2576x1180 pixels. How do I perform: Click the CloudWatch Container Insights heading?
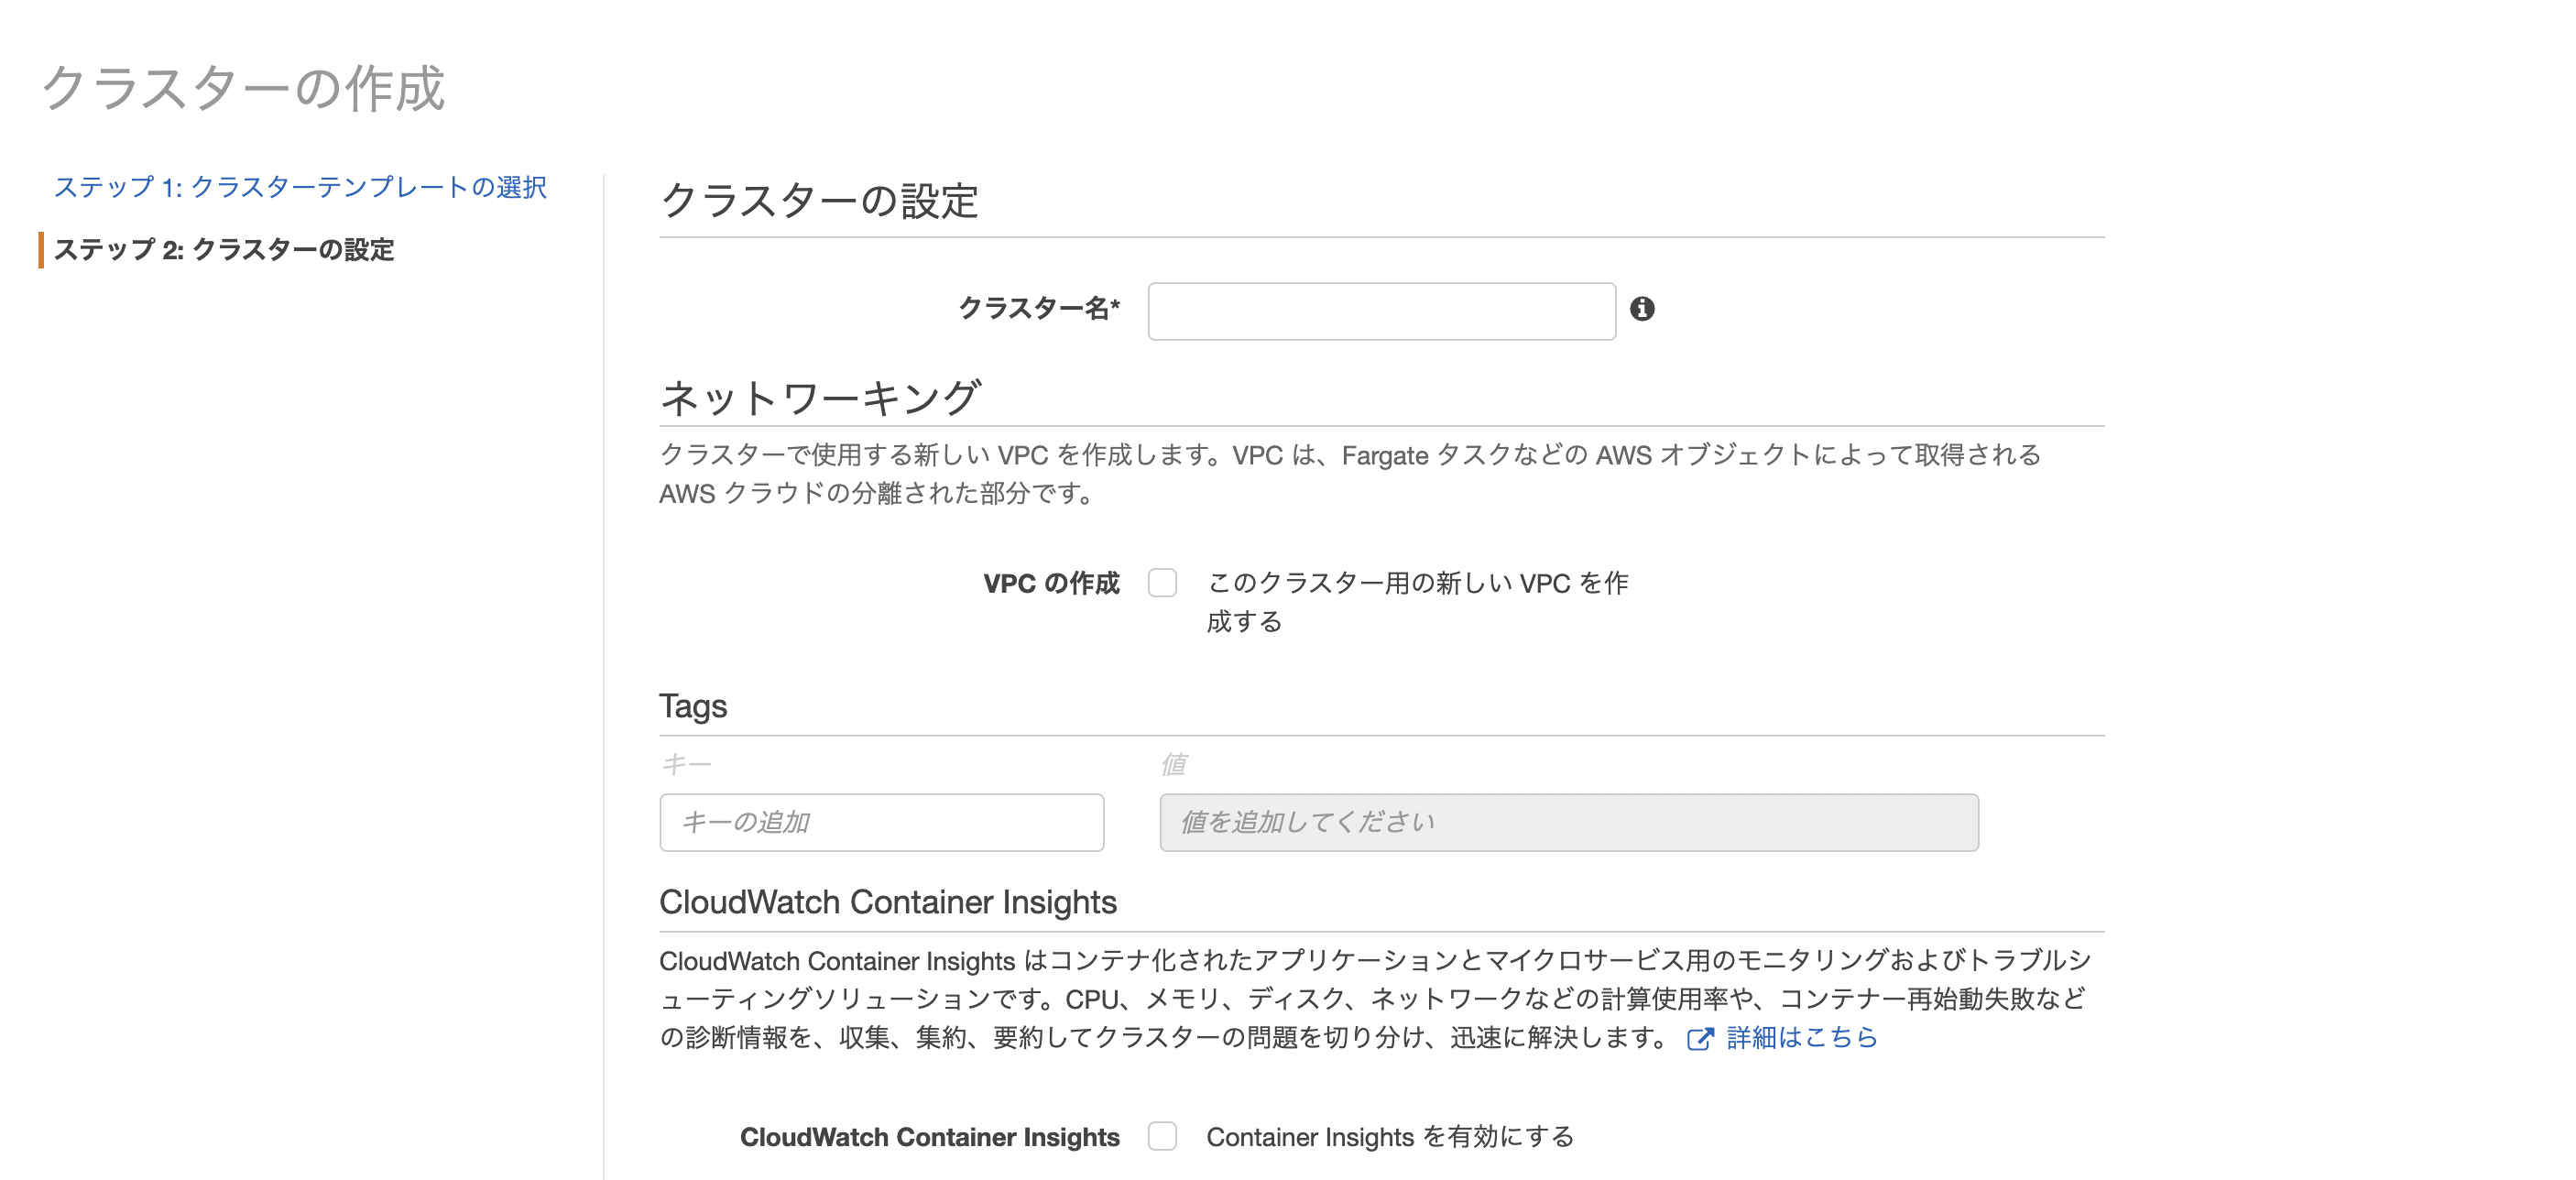tap(888, 902)
